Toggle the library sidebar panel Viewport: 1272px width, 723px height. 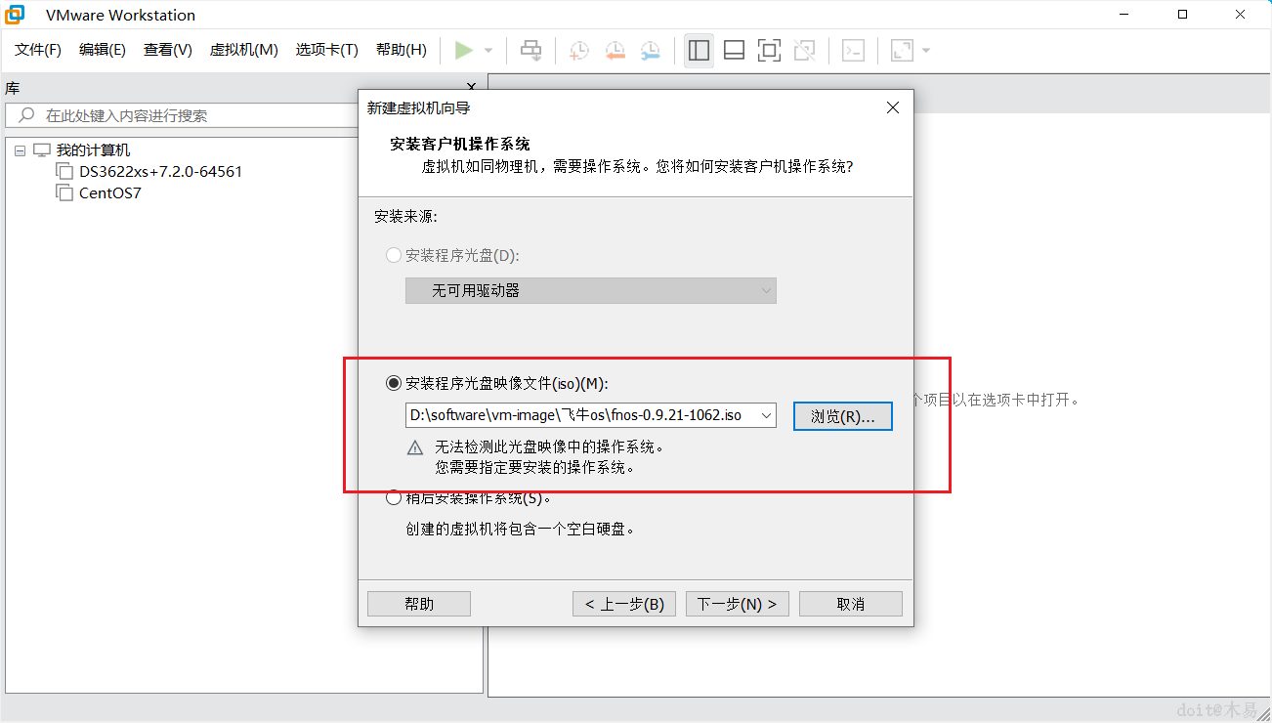[x=699, y=50]
